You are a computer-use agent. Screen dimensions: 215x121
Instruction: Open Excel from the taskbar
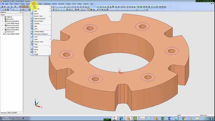pos(163,118)
